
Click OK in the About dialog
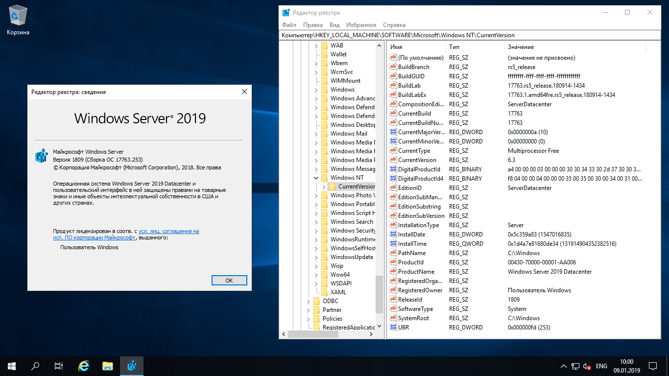point(229,281)
